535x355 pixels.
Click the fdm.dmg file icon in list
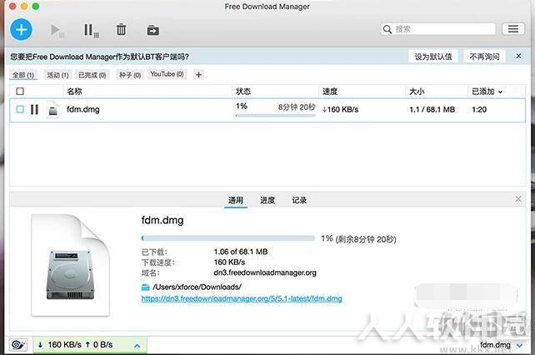coord(52,109)
